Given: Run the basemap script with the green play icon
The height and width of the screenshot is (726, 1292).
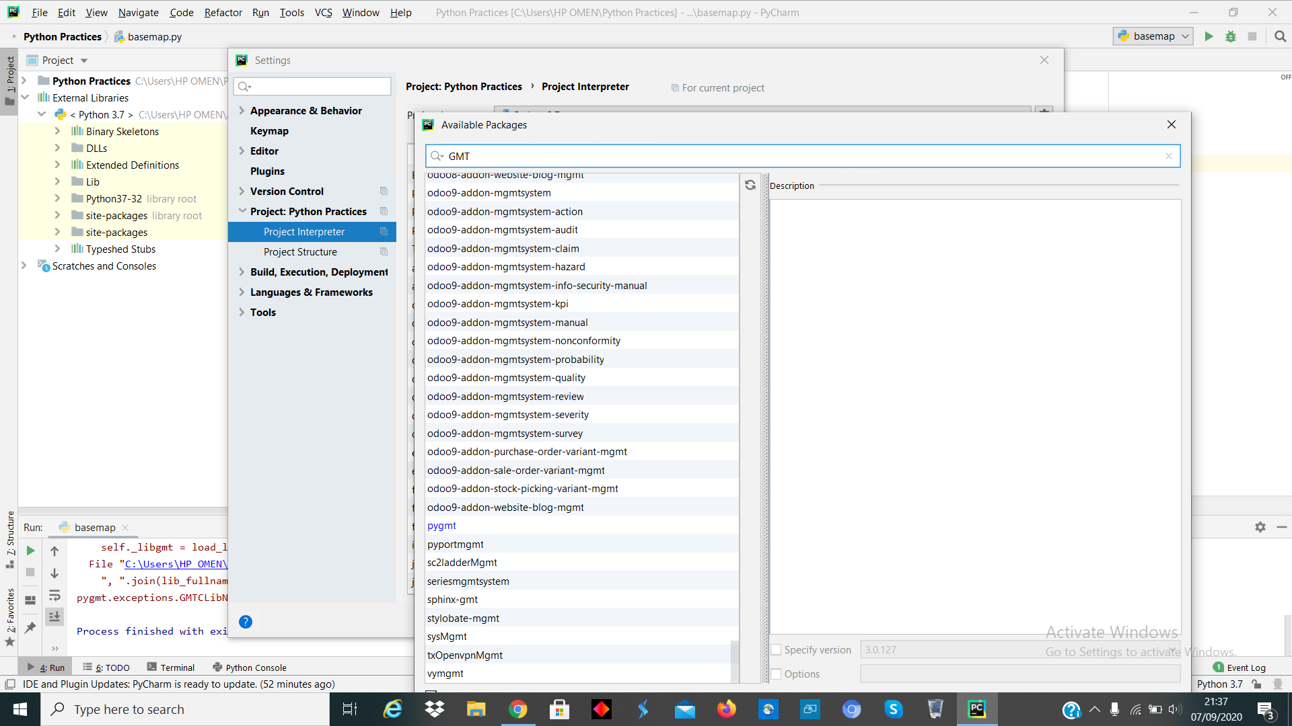Looking at the screenshot, I should coord(1208,36).
